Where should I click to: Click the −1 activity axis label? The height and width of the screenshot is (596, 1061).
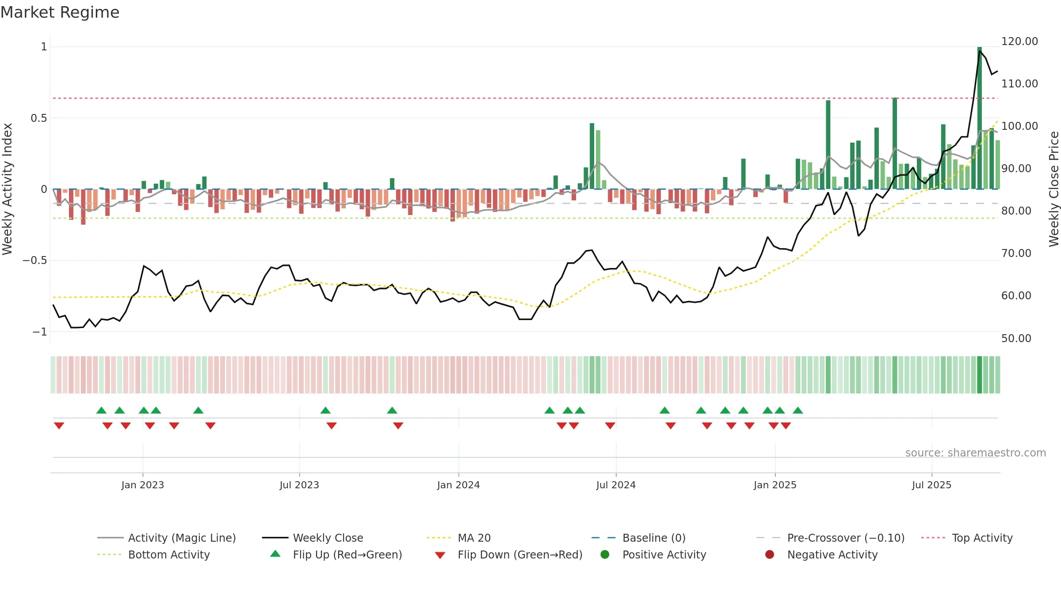click(x=40, y=332)
